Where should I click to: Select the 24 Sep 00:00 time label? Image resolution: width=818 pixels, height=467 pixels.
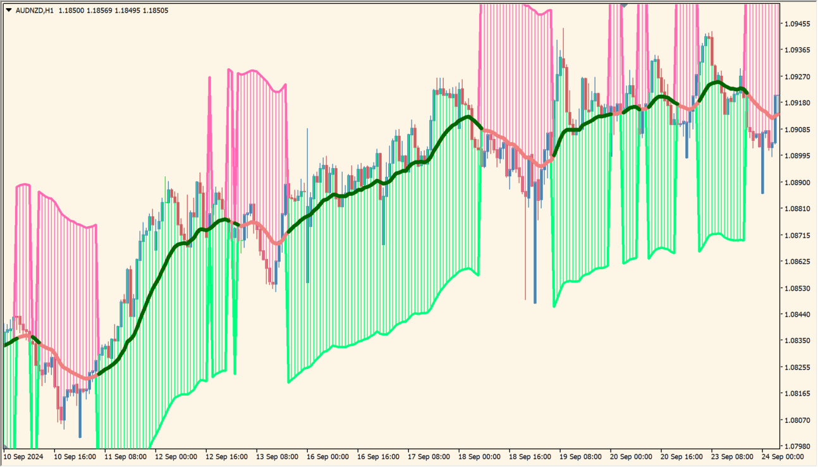(784, 456)
